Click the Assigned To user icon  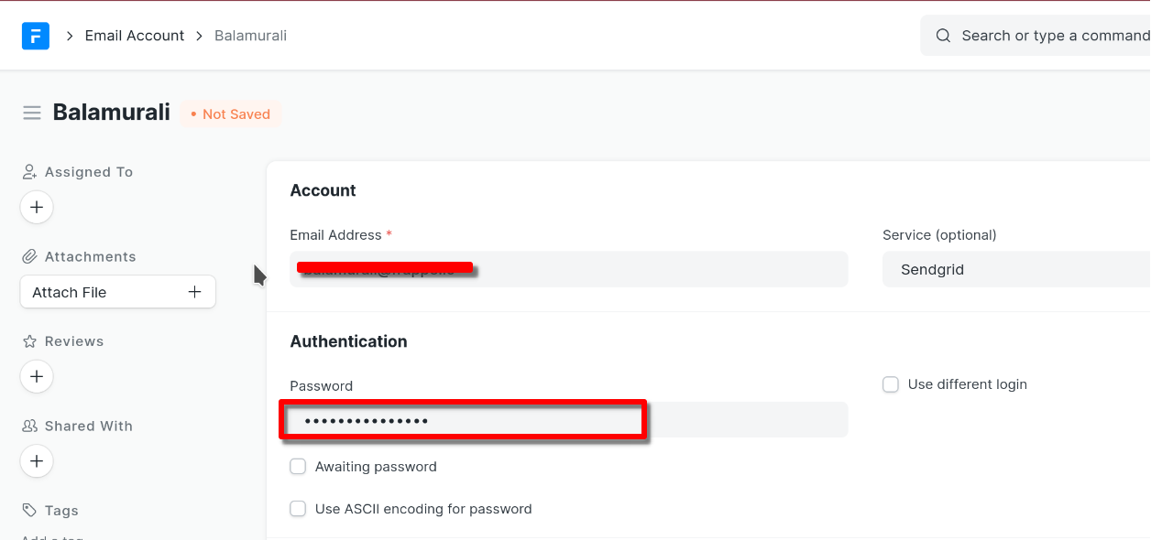(x=29, y=172)
